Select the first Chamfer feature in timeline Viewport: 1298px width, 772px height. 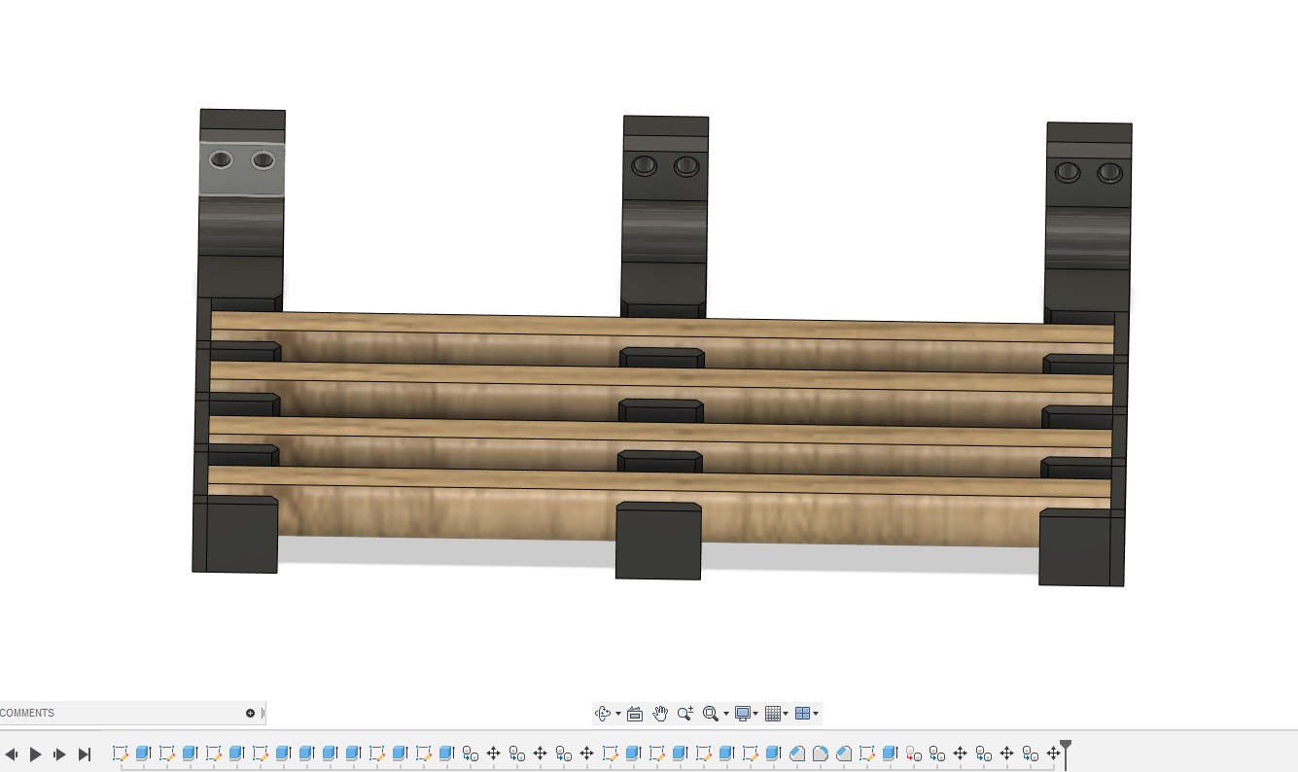coord(797,754)
